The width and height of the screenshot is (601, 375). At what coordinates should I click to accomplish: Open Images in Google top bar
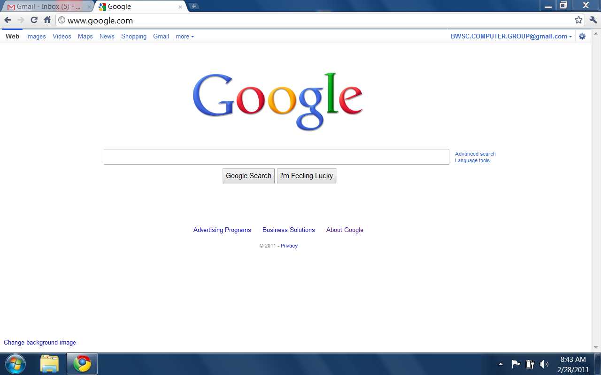point(36,36)
